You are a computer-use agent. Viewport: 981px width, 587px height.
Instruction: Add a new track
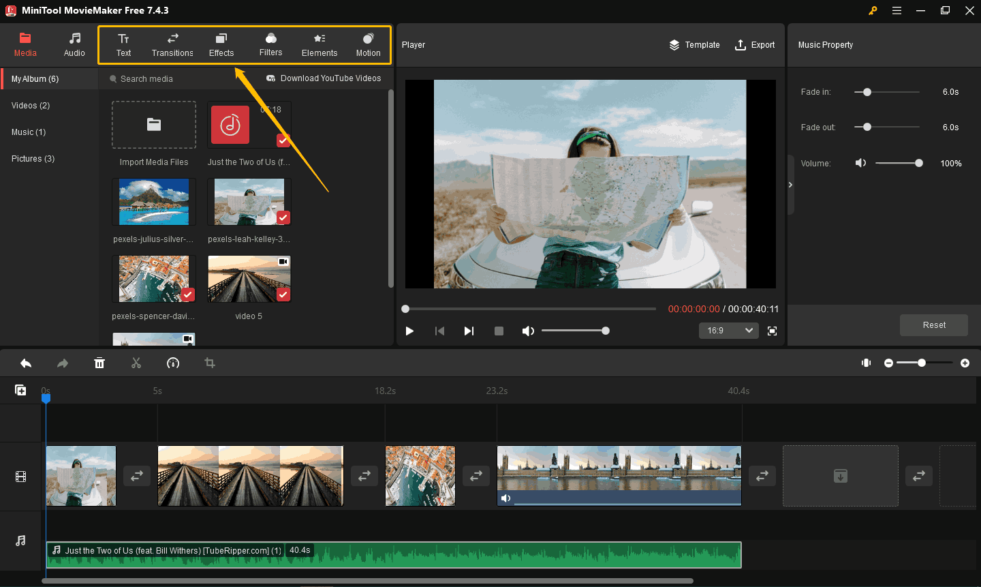tap(20, 390)
